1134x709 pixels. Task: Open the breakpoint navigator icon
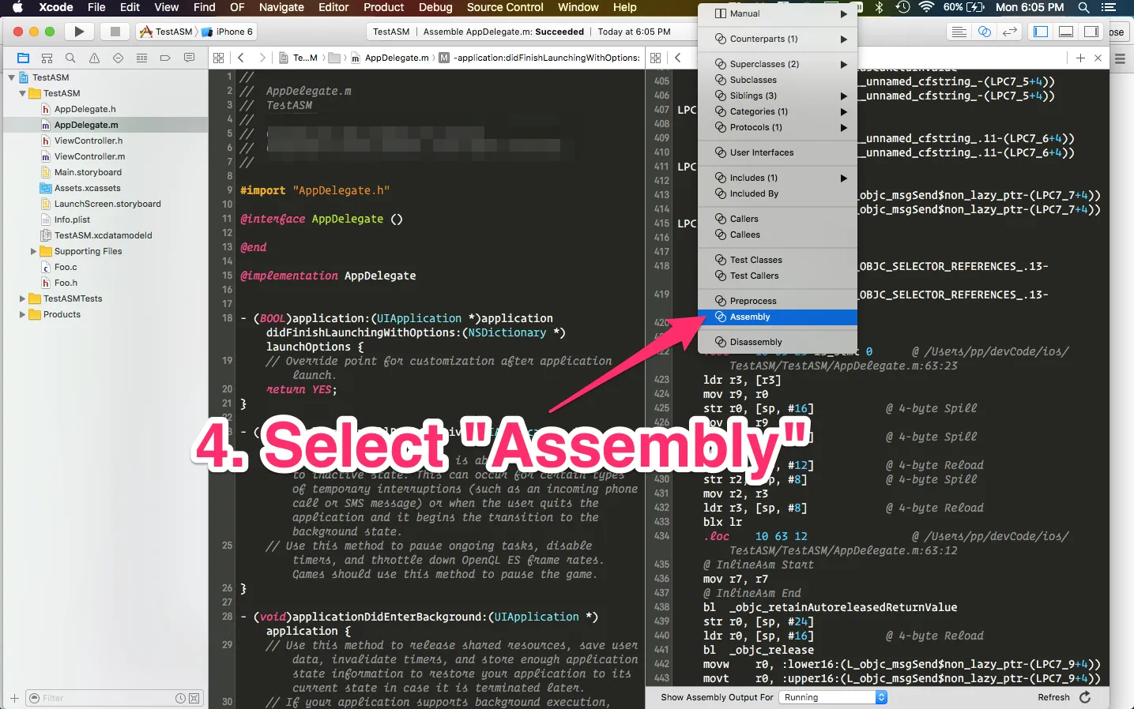tap(165, 58)
